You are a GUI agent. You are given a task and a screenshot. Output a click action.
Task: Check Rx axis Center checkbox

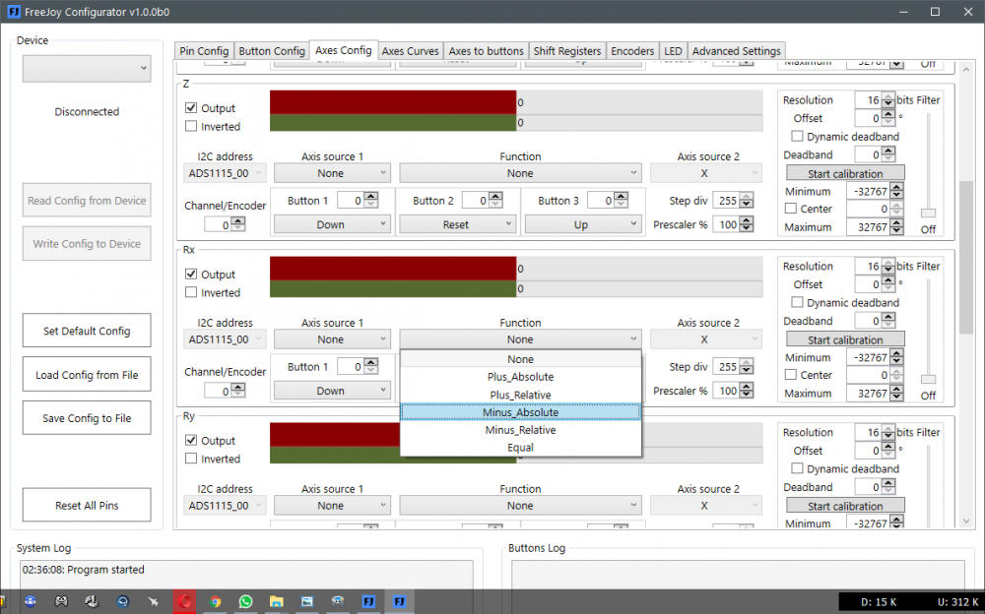(x=791, y=375)
